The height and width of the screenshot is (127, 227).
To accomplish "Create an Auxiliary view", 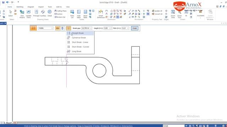I will pyautogui.click(x=43, y=13).
